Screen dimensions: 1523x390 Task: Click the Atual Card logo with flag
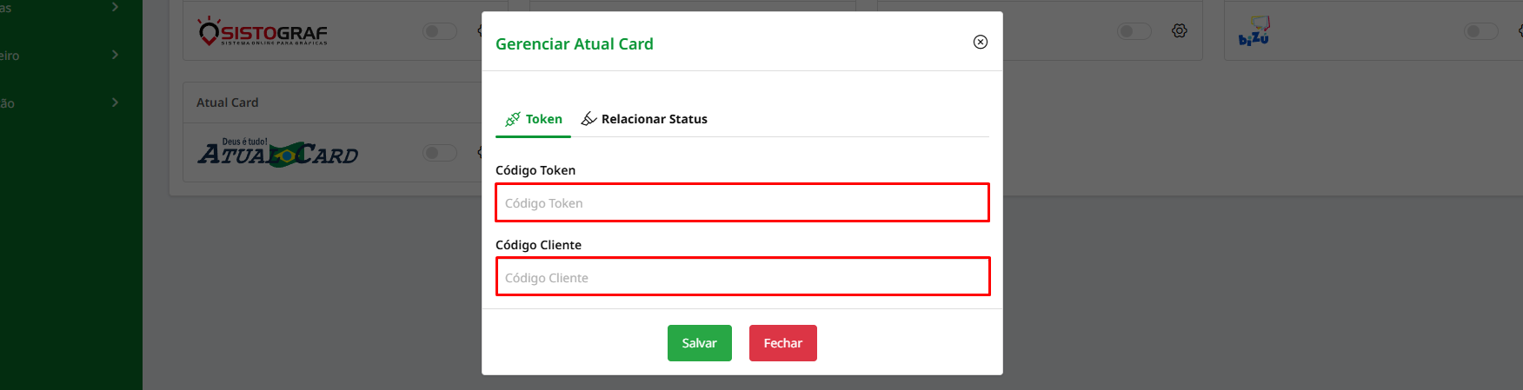pyautogui.click(x=277, y=153)
